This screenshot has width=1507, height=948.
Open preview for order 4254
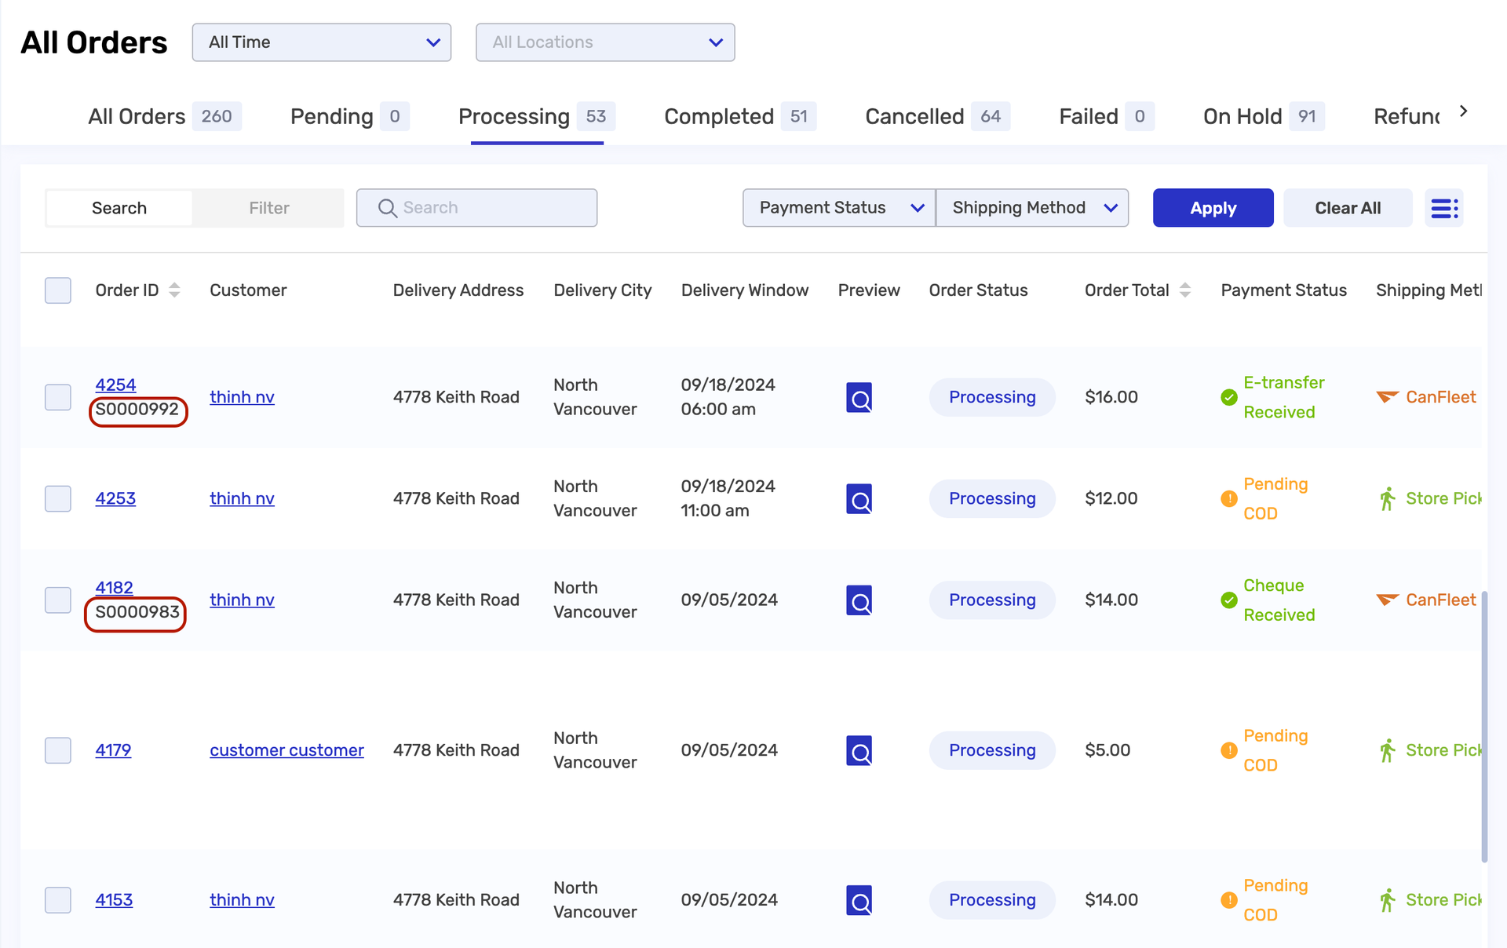point(859,397)
